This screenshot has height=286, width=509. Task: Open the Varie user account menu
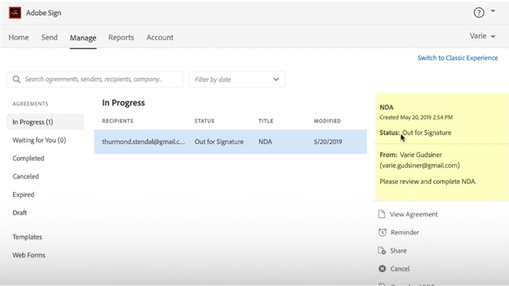482,37
